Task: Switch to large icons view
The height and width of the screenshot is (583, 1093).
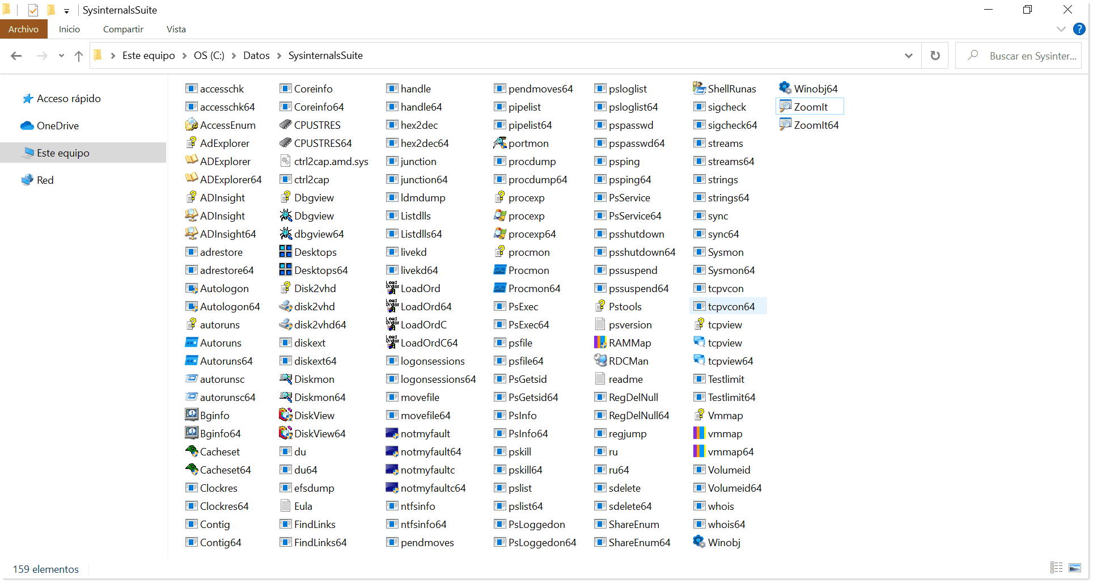Action: click(1075, 568)
